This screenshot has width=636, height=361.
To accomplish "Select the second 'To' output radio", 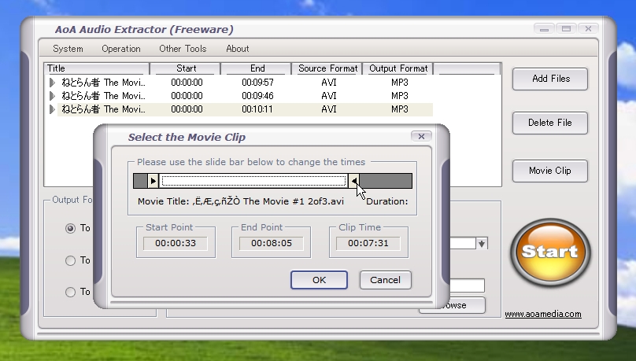I will pyautogui.click(x=70, y=260).
